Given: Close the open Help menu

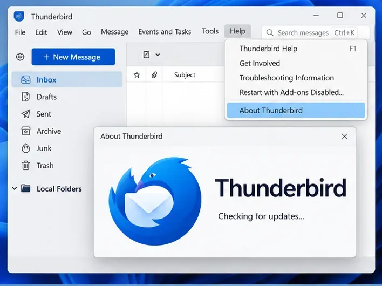Looking at the screenshot, I should pyautogui.click(x=237, y=31).
